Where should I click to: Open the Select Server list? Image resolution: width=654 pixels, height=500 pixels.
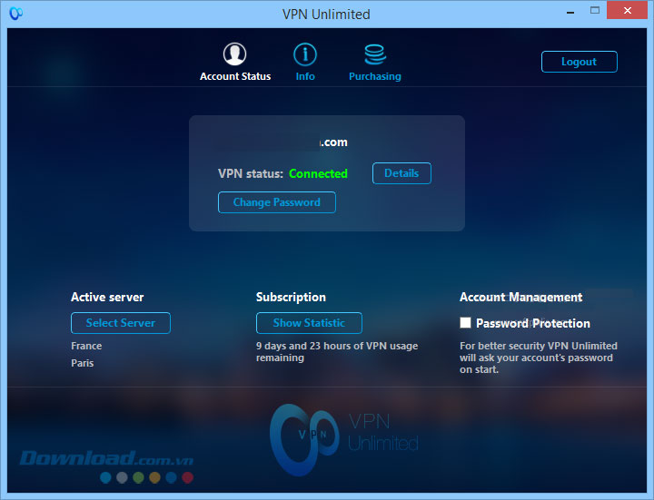pos(121,323)
